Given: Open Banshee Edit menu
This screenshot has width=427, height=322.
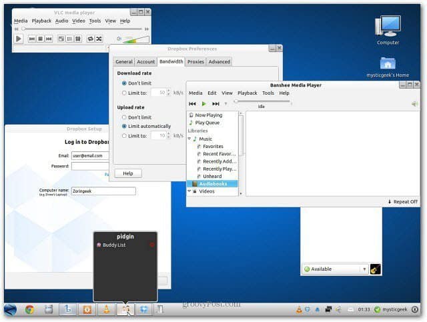Looking at the screenshot, I should 212,93.
